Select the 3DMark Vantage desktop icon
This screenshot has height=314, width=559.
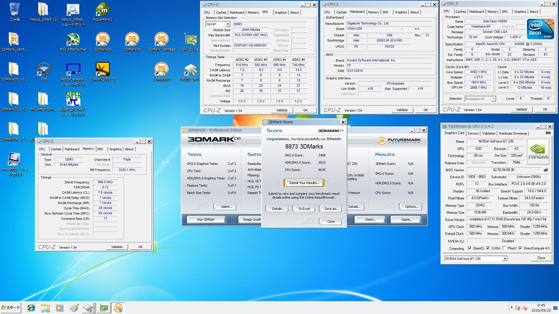161,42
